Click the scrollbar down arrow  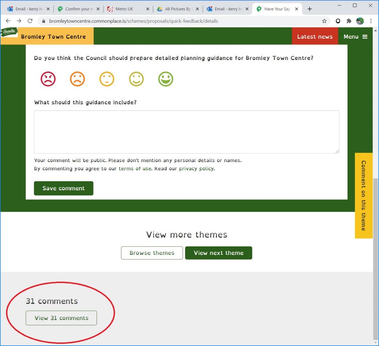point(375,343)
